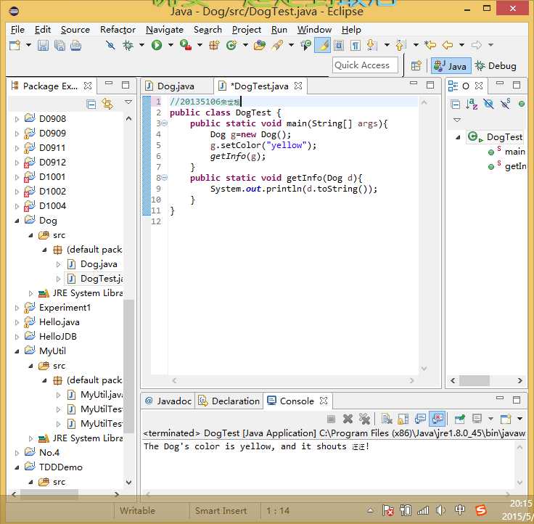
Task: Collapse the Dog project tree
Action: tap(17, 221)
